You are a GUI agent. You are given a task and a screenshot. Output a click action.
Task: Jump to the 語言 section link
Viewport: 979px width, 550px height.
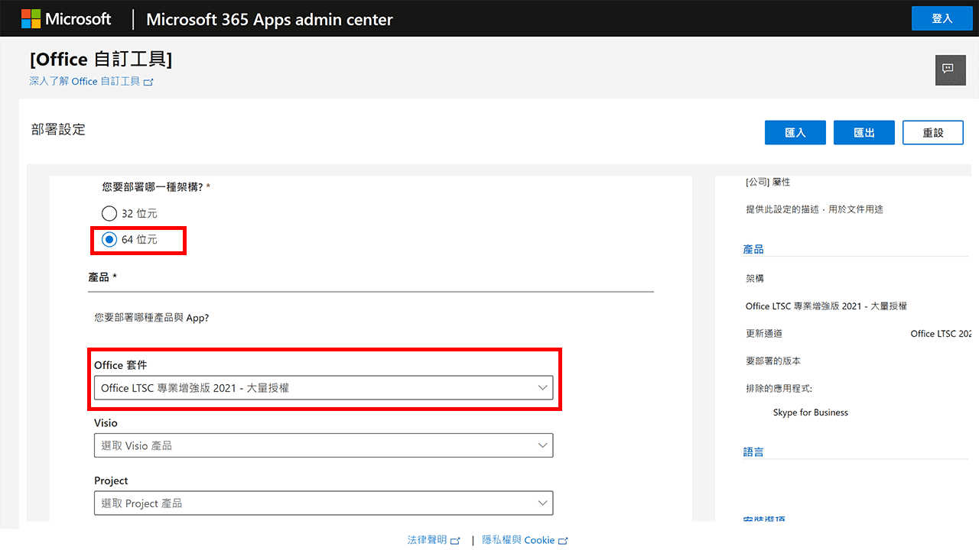pyautogui.click(x=753, y=451)
